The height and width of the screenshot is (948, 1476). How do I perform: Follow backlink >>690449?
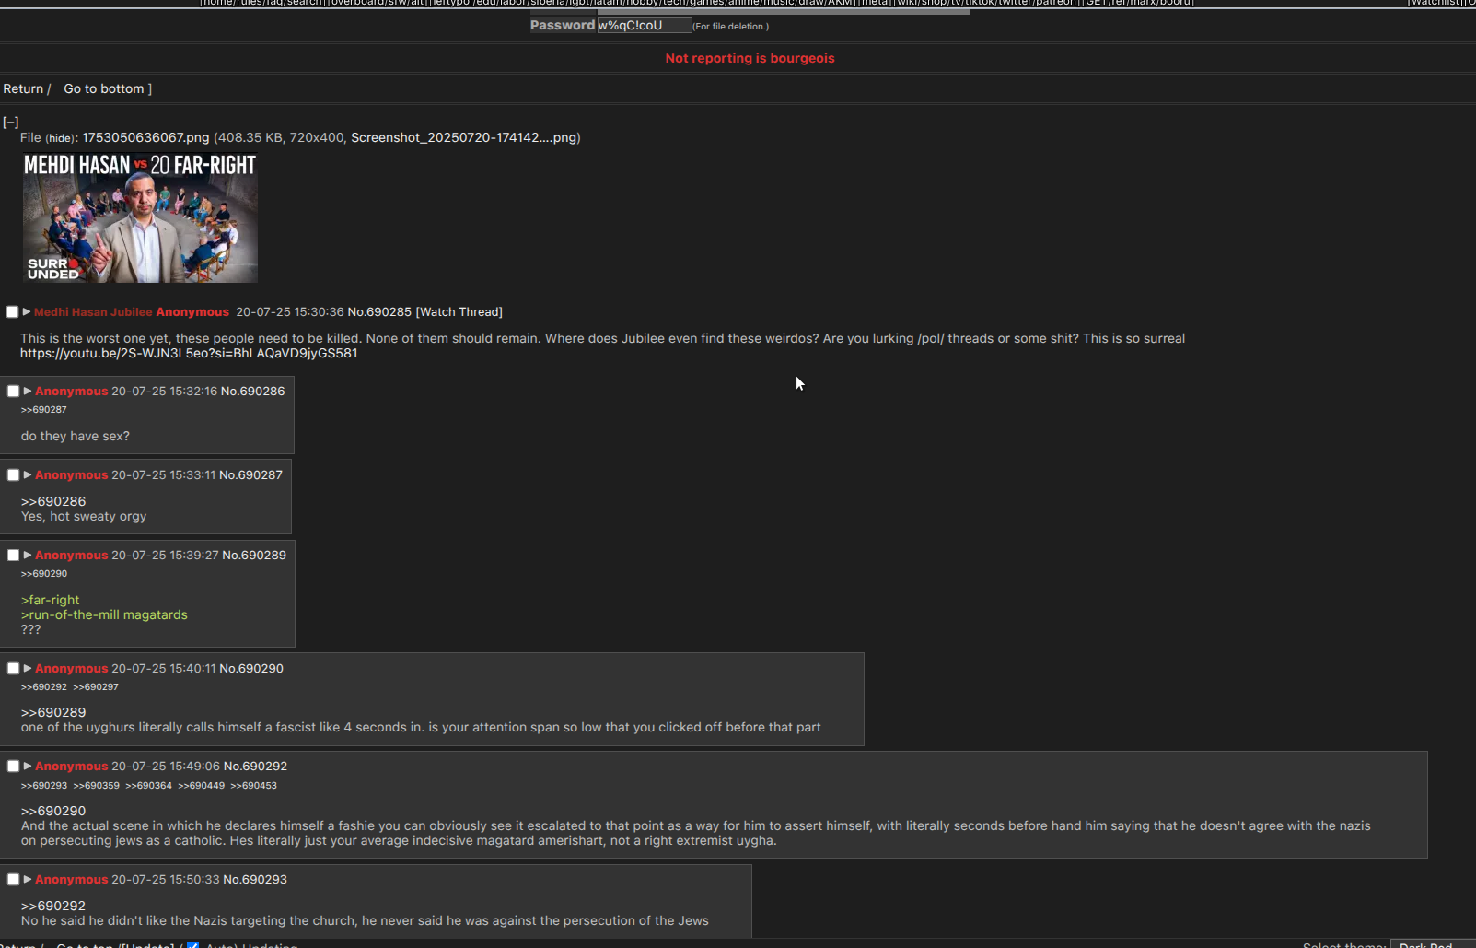[202, 785]
